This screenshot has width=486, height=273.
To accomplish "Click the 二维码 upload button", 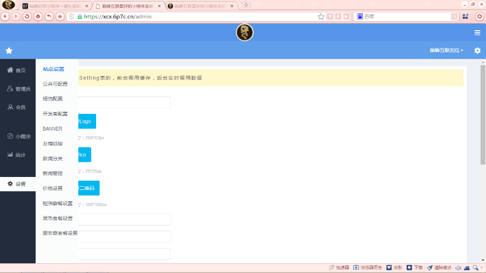I will point(89,188).
